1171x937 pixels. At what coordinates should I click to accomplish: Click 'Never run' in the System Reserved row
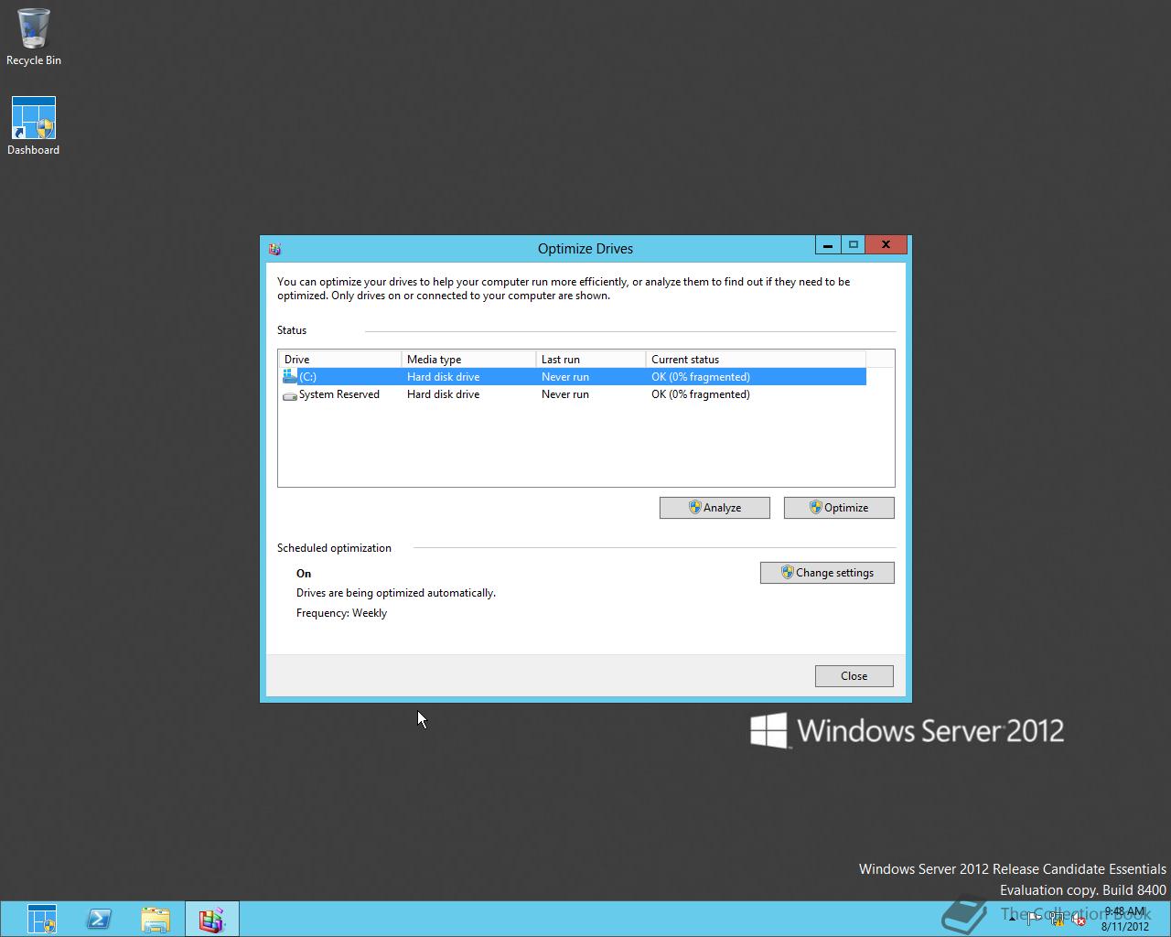pyautogui.click(x=565, y=394)
